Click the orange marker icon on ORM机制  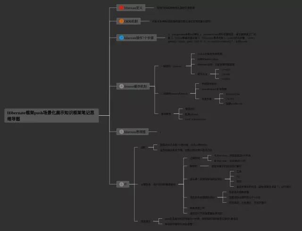121,21
